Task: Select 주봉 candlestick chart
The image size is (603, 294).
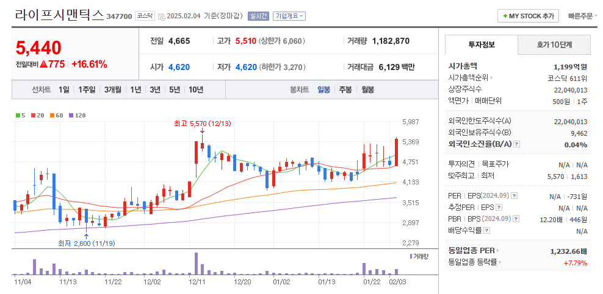Action: pos(345,90)
